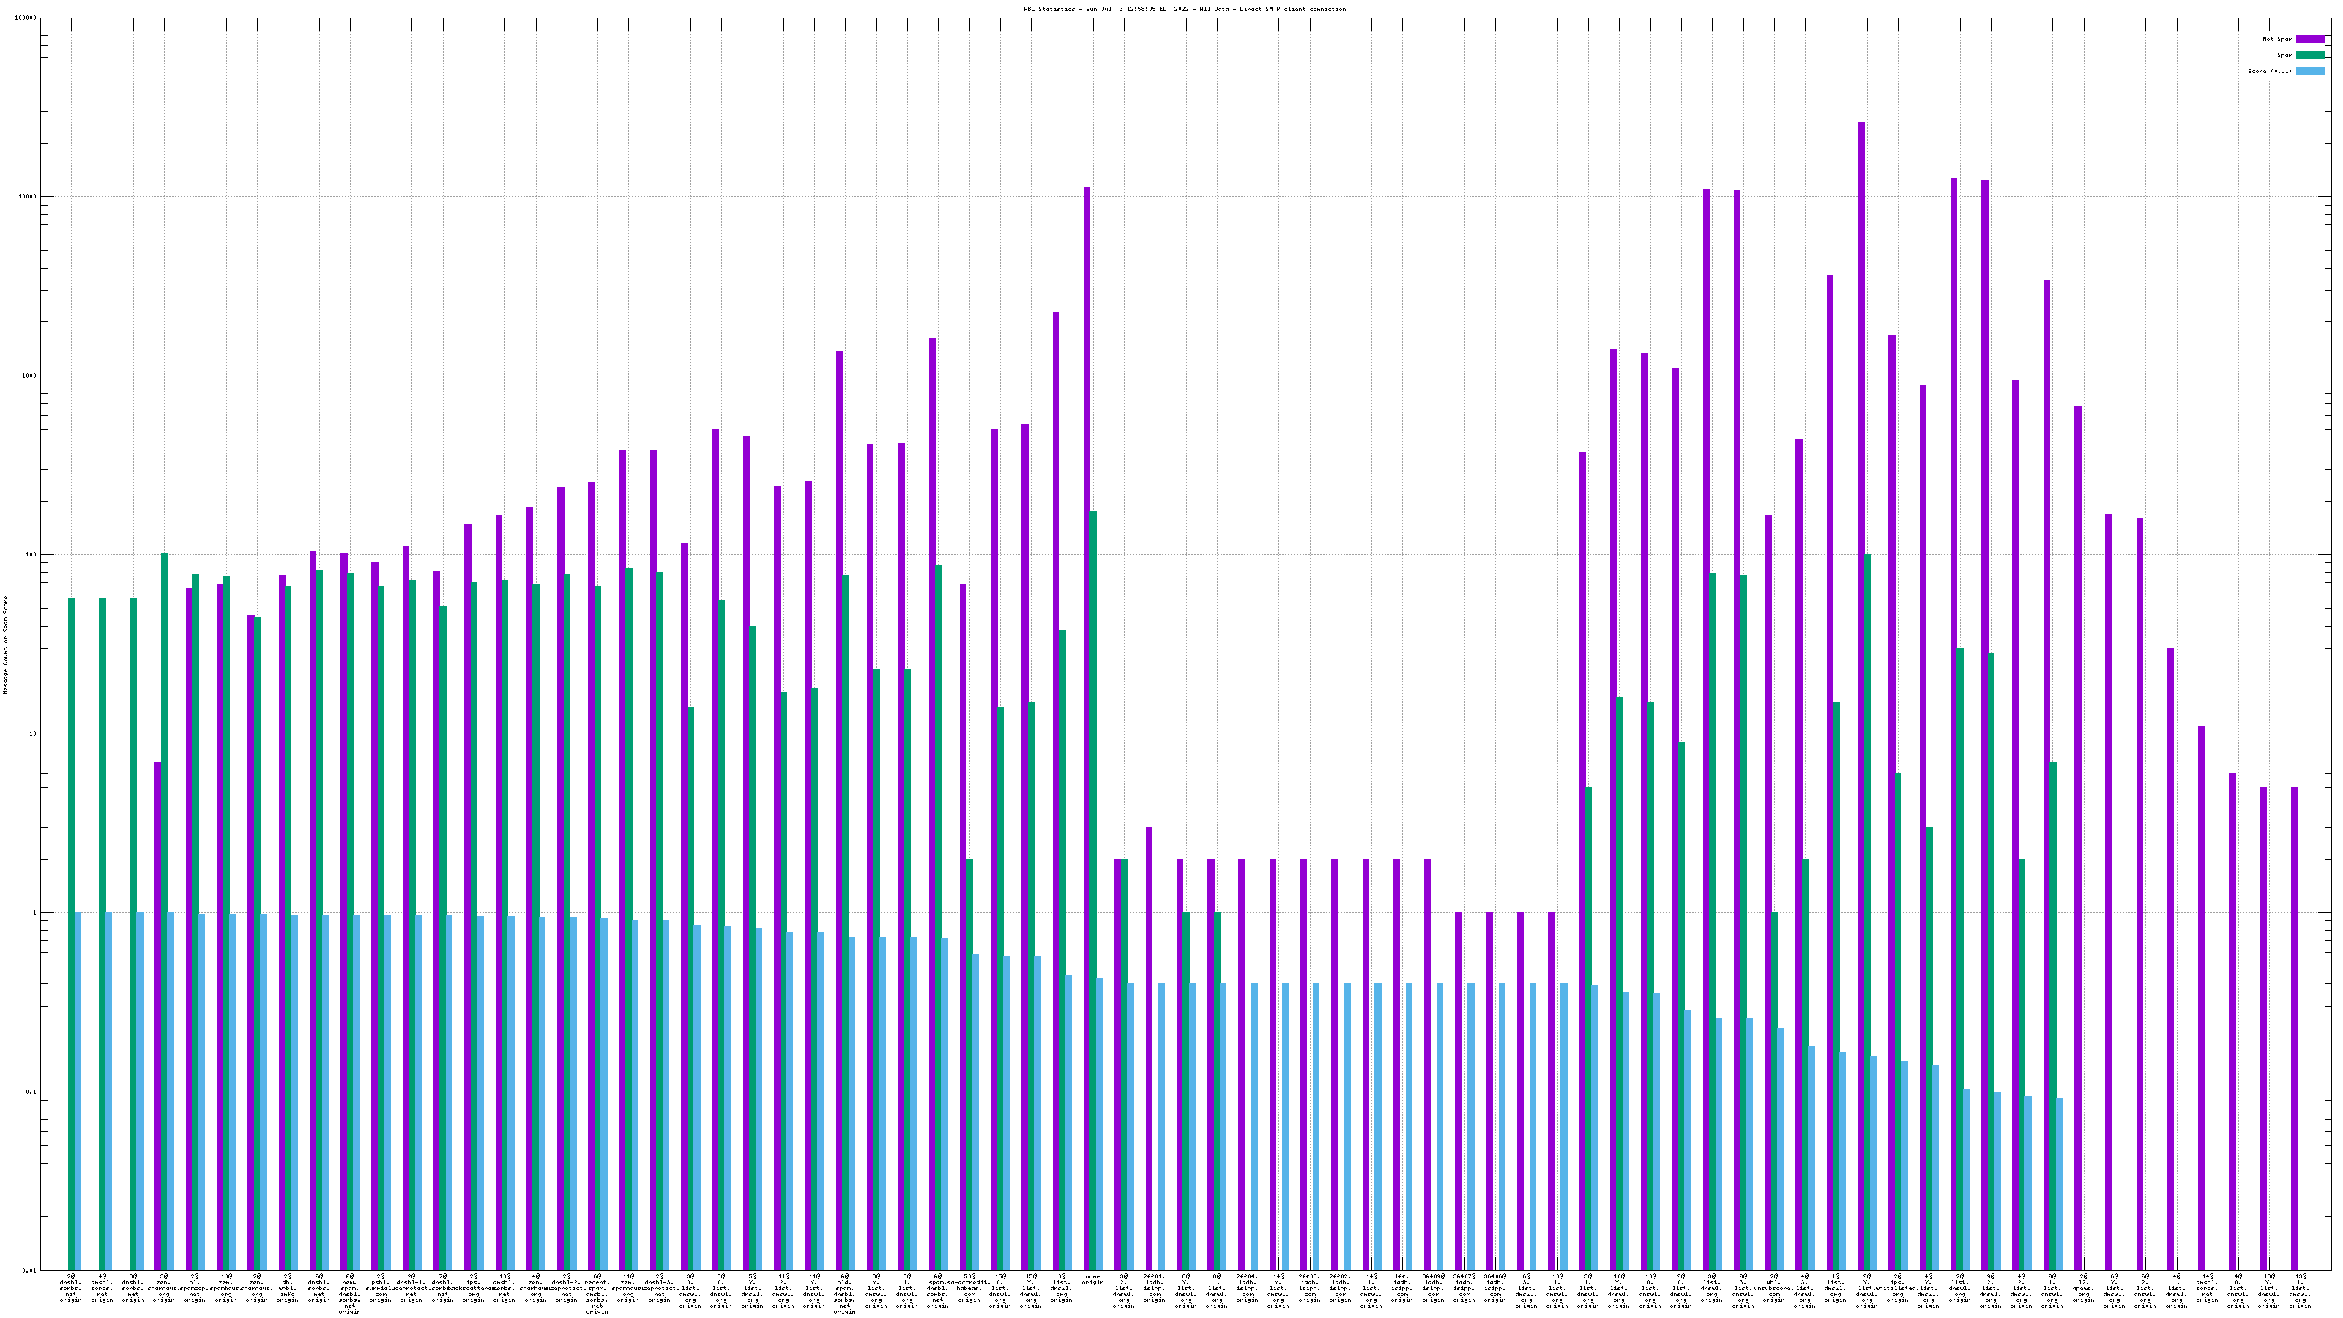2343x1318 pixels.
Task: Click the 'ips.whitelisted.org' x-axis label
Action: [x=1897, y=1288]
